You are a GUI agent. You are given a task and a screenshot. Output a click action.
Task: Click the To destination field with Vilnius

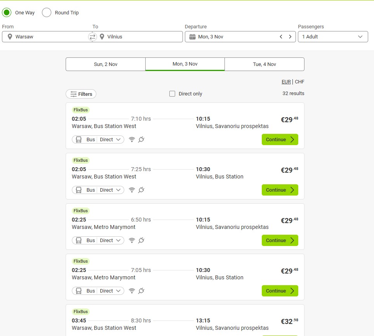[x=140, y=37]
